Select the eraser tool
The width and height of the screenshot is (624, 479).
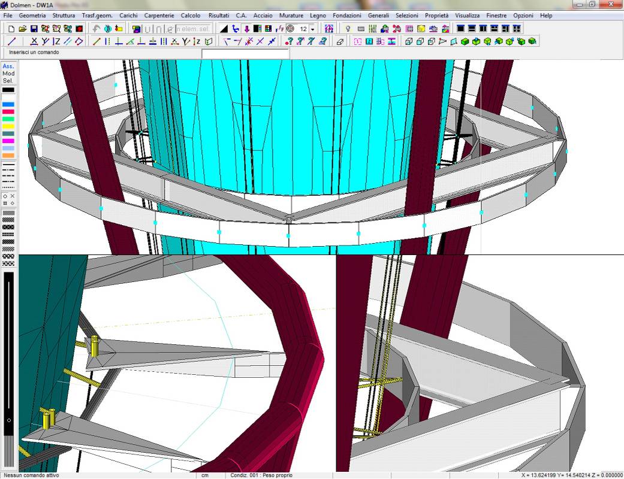pyautogui.click(x=339, y=41)
